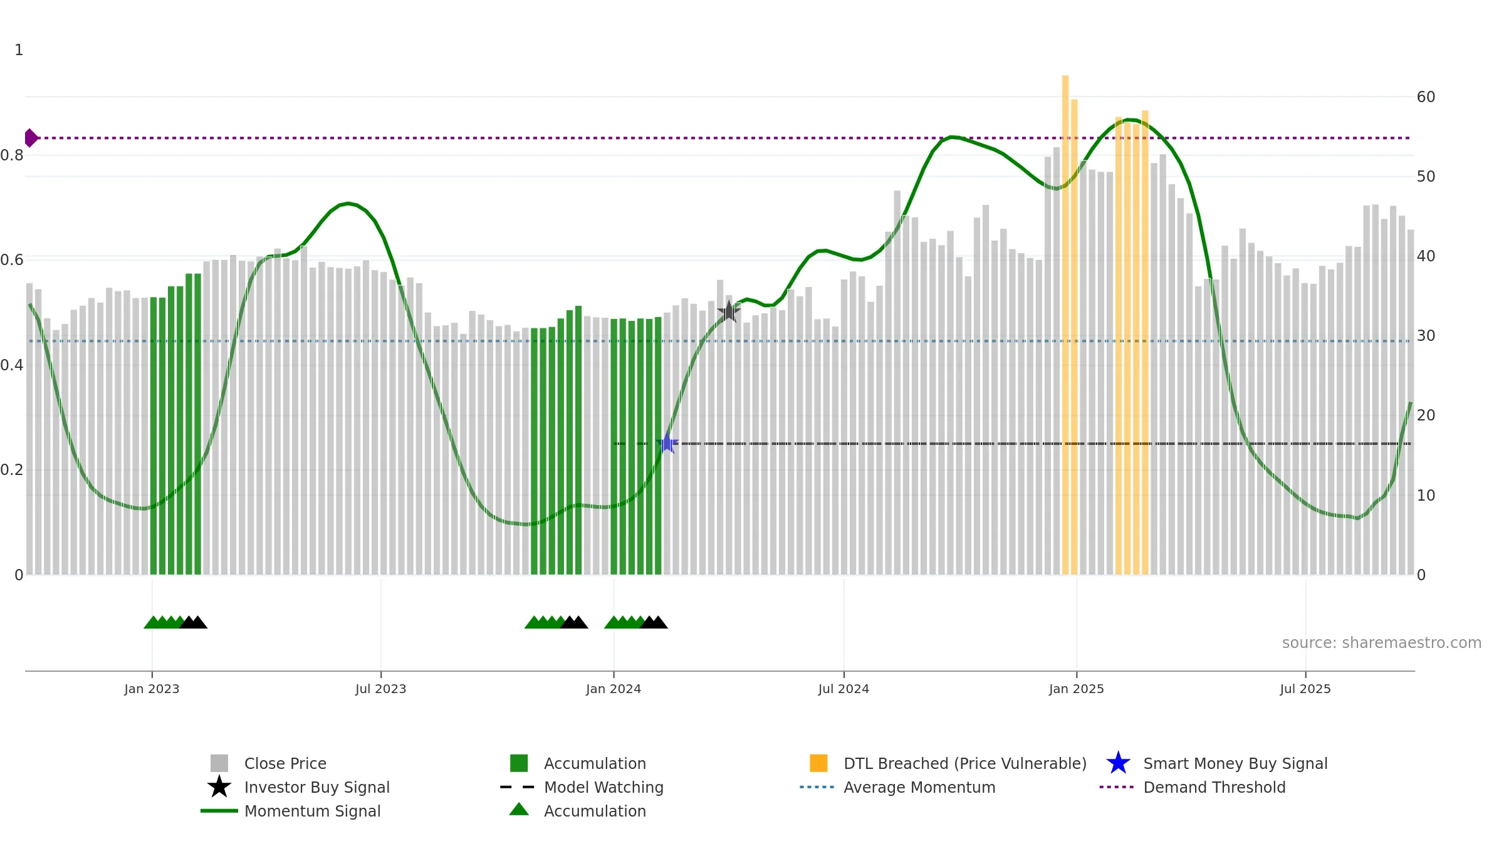
Task: Click the orange DTL Breached legend square
Action: point(818,763)
